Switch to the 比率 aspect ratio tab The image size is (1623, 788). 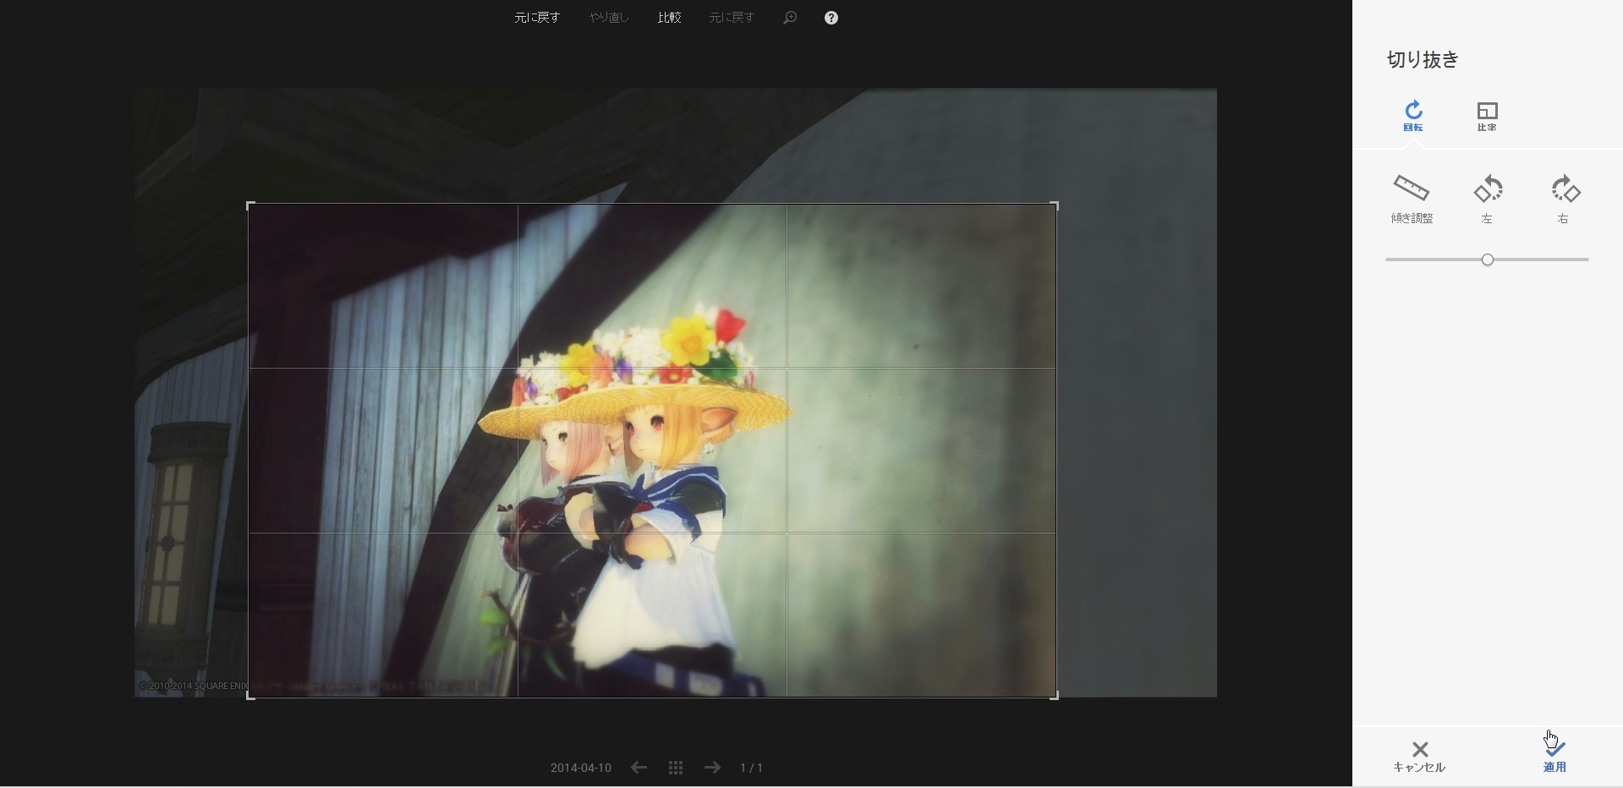pyautogui.click(x=1487, y=116)
